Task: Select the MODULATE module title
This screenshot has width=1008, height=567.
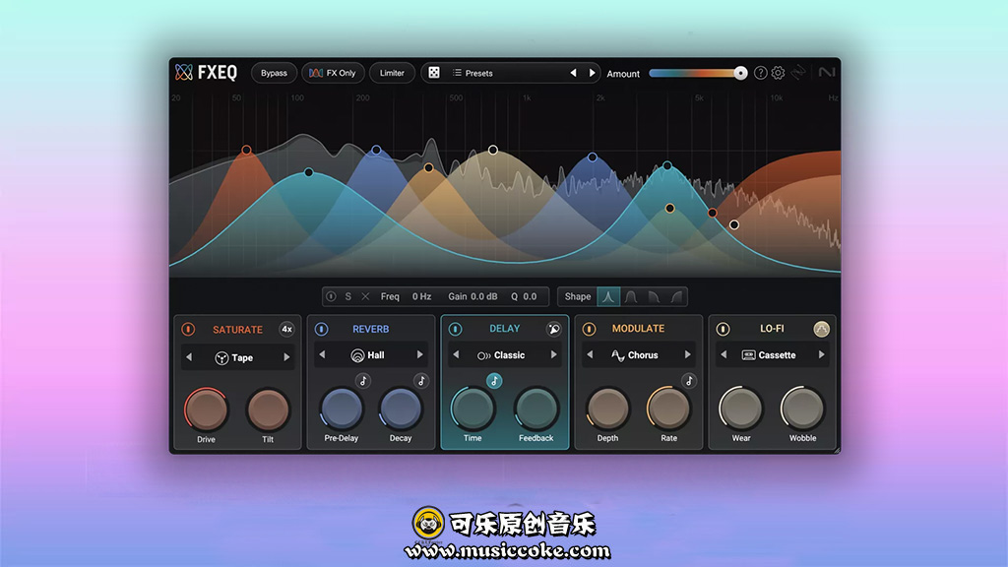Action: point(638,329)
